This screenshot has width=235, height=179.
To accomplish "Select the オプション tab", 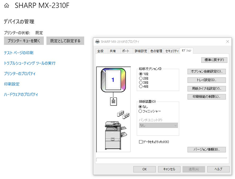I will point(187,51).
